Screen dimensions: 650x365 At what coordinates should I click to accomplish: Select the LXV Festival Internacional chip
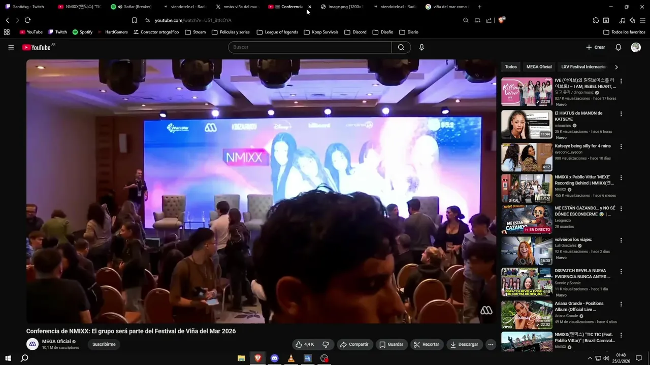pos(584,67)
